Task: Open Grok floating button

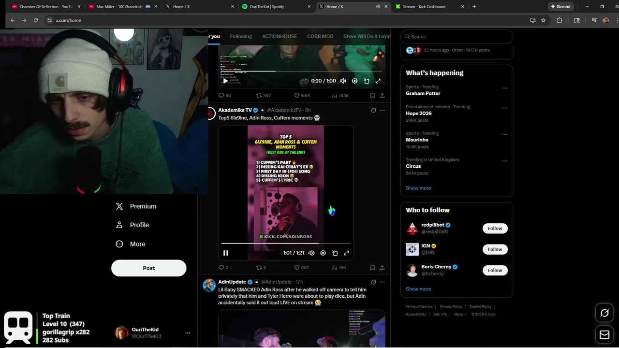Action: [604, 313]
